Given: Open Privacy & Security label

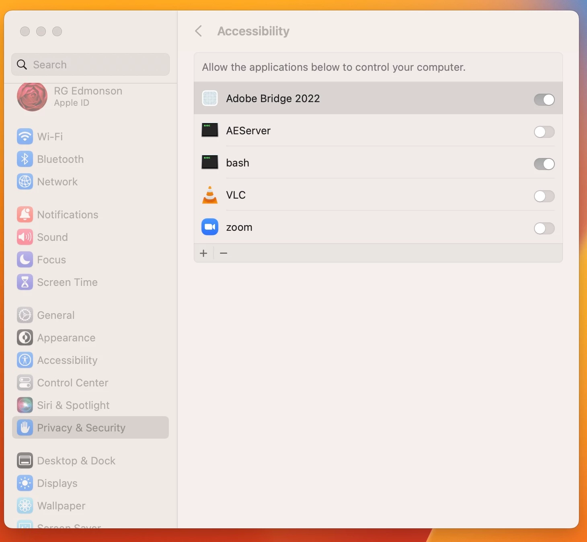Looking at the screenshot, I should click(x=81, y=428).
